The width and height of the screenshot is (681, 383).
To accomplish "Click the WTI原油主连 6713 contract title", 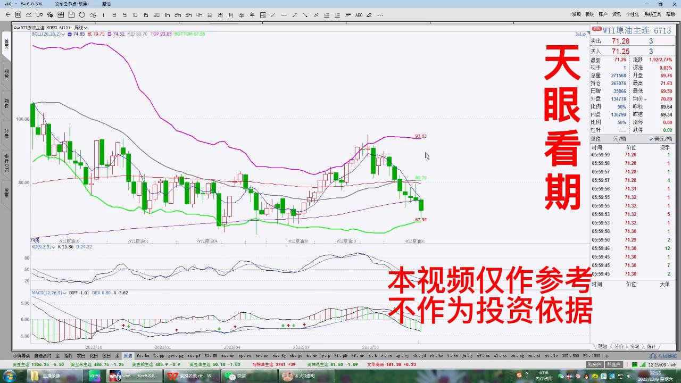I will tap(636, 31).
